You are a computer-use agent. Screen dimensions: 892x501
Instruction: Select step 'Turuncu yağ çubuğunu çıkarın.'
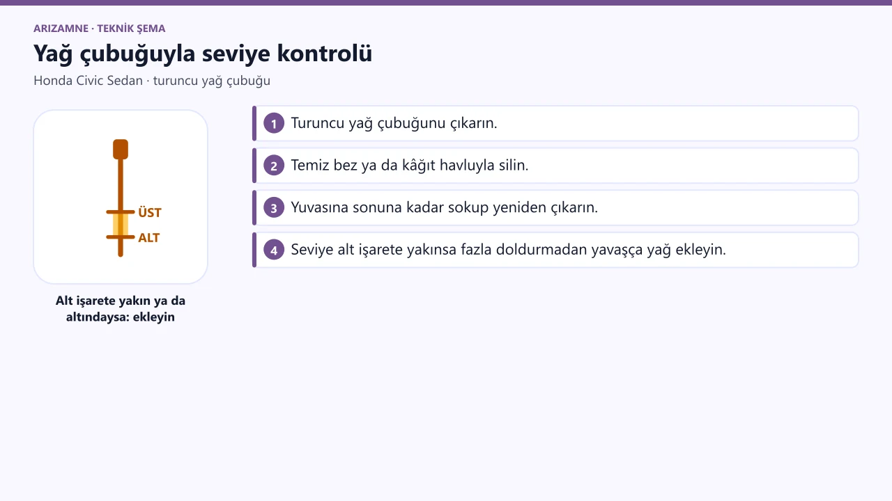555,124
